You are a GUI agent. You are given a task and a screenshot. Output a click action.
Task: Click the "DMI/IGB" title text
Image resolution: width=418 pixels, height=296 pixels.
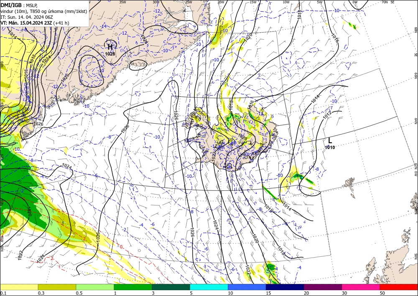pyautogui.click(x=11, y=5)
